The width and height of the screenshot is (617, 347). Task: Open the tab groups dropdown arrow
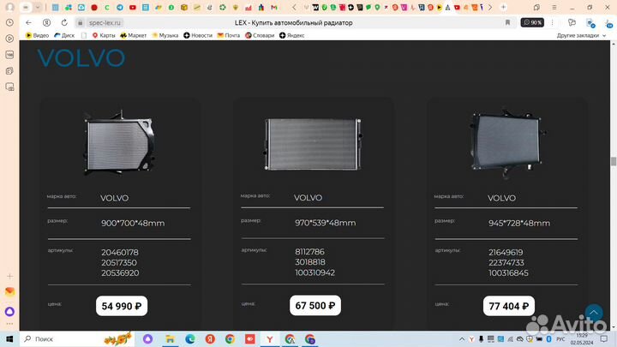click(38, 7)
